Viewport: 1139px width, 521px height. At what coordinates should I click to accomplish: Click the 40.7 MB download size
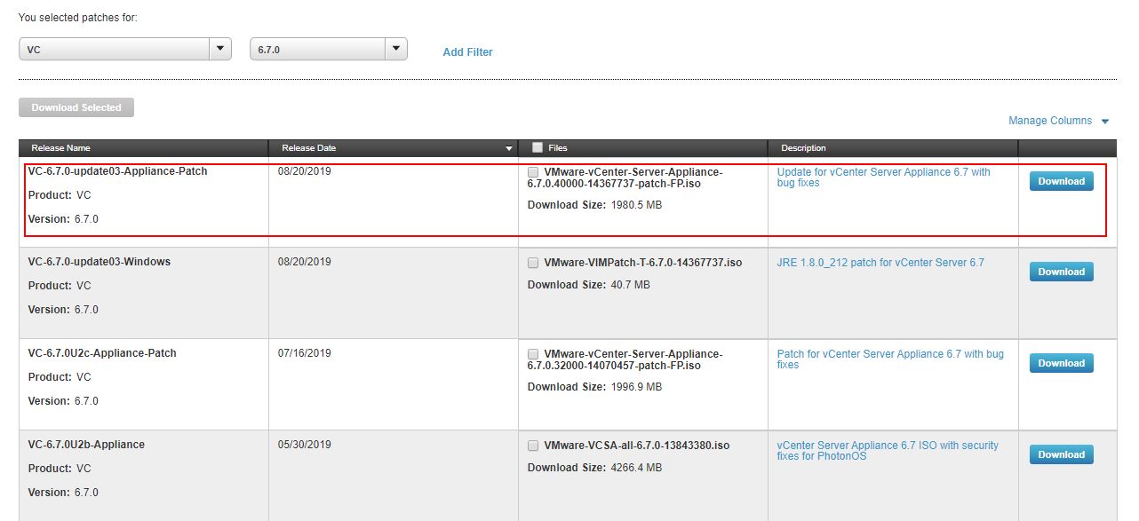[630, 285]
